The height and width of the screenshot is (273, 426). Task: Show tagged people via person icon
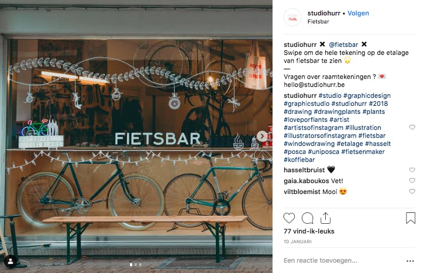pos(11,262)
